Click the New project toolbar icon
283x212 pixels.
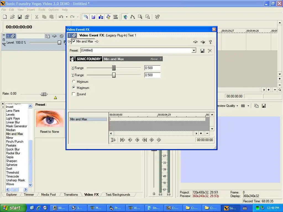click(5, 17)
